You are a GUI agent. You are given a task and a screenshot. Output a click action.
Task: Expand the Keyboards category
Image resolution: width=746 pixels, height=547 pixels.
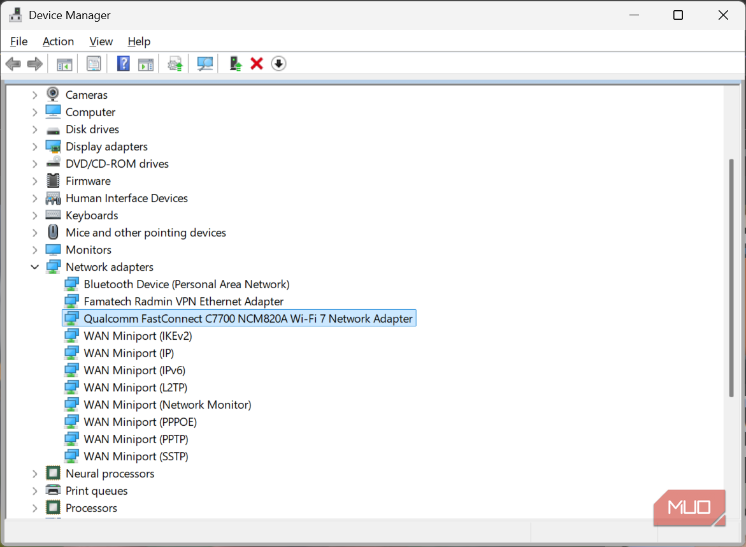coord(34,215)
